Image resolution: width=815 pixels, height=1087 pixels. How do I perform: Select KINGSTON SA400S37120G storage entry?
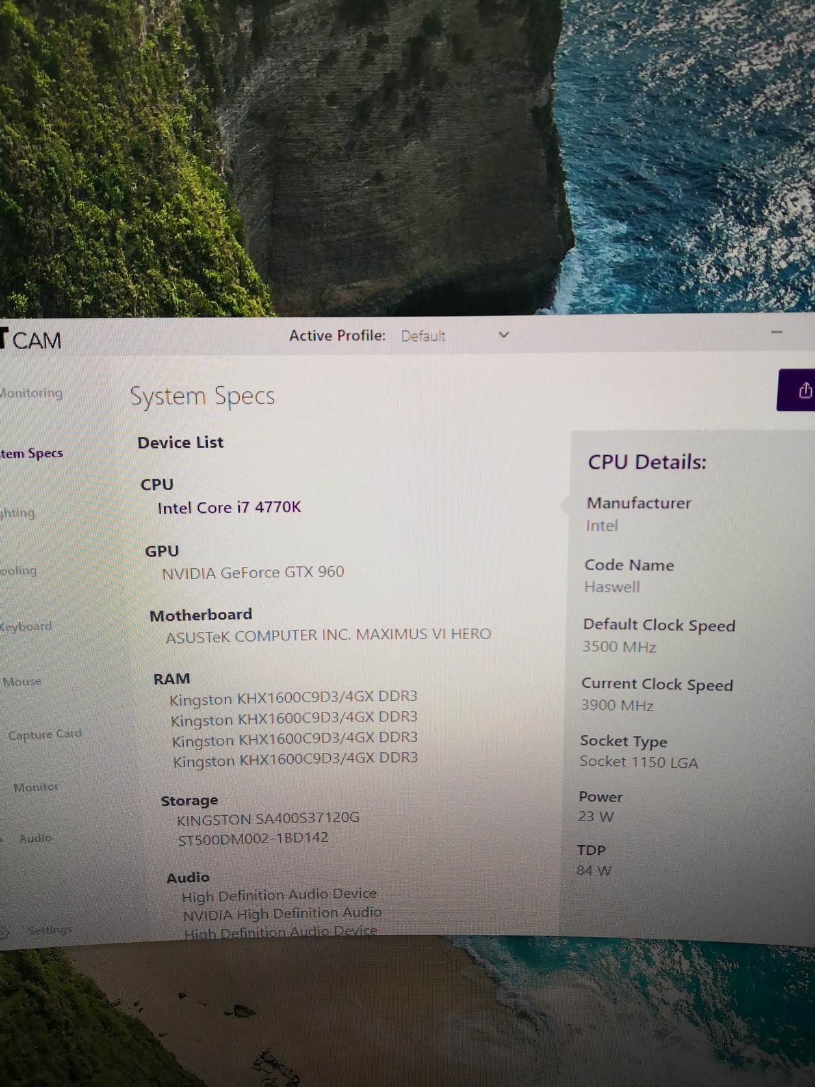[x=268, y=819]
